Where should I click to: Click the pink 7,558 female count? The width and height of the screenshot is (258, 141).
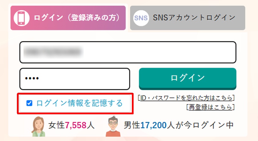75,125
